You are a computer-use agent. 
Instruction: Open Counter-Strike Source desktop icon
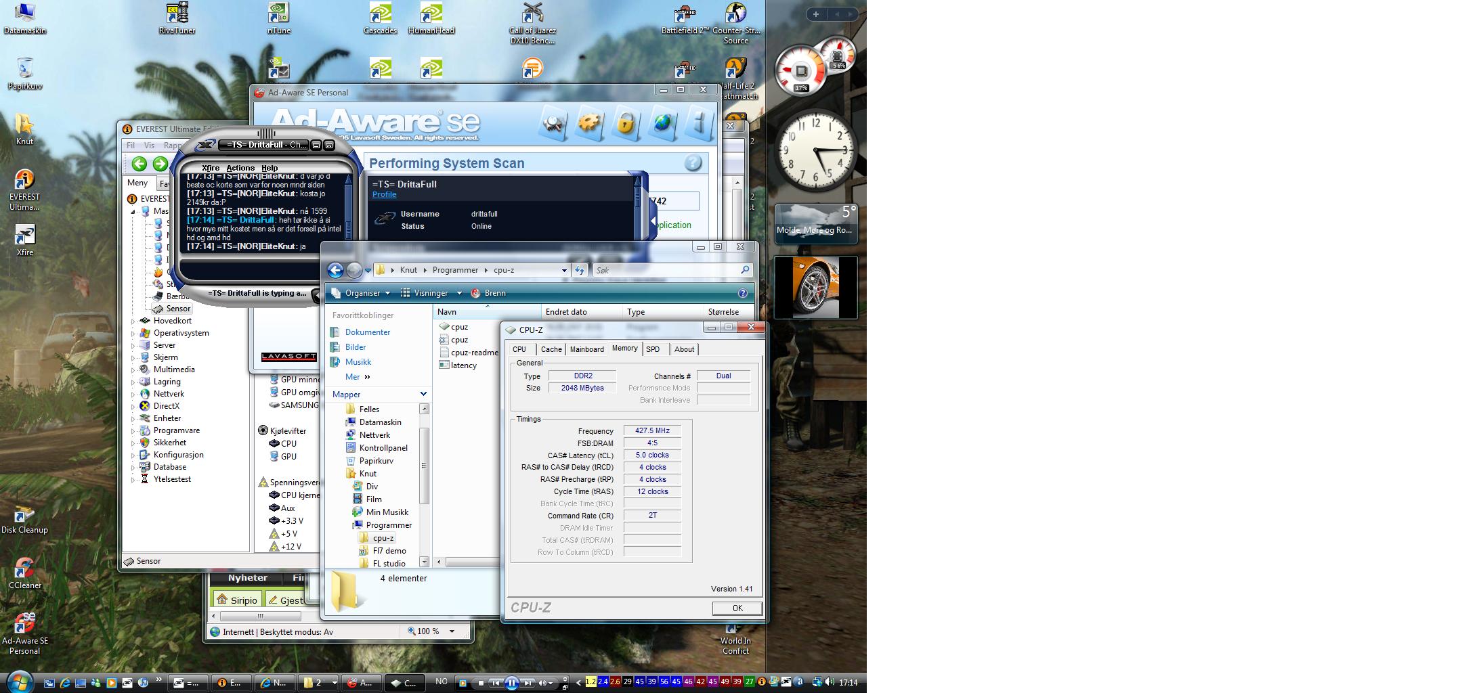[x=736, y=24]
